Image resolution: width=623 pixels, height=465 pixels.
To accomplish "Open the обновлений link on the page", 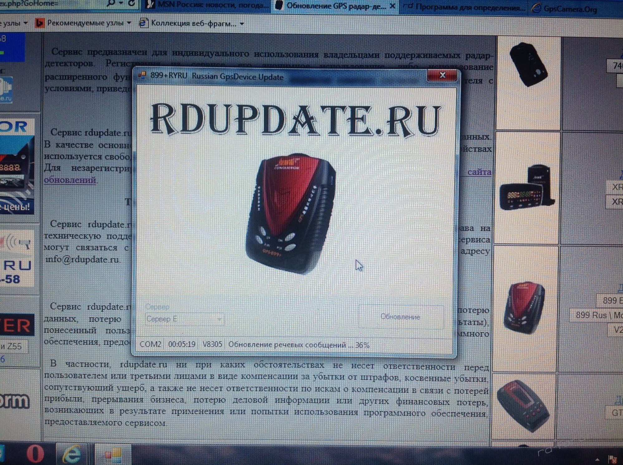I will pos(70,180).
